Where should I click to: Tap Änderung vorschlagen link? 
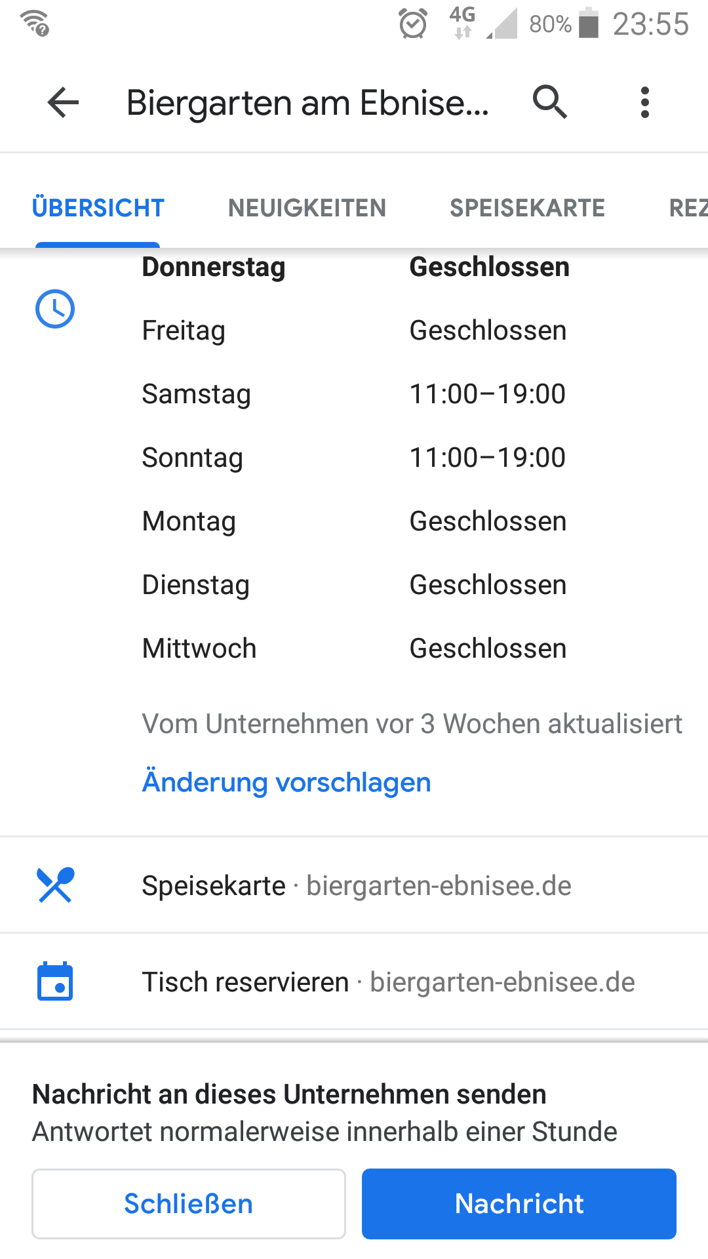coord(286,782)
